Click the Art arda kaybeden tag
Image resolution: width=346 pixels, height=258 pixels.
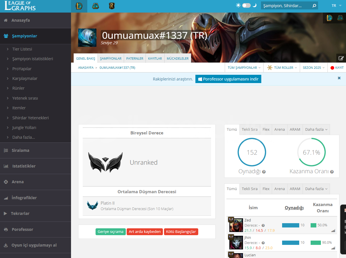pos(145,232)
